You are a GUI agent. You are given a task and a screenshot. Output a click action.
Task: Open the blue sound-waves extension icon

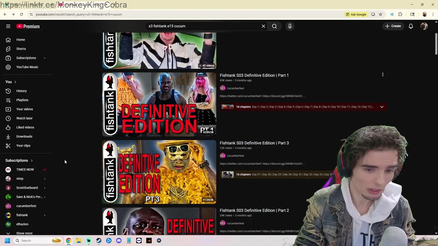pos(392,14)
